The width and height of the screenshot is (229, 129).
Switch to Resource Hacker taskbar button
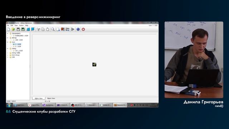(120, 105)
